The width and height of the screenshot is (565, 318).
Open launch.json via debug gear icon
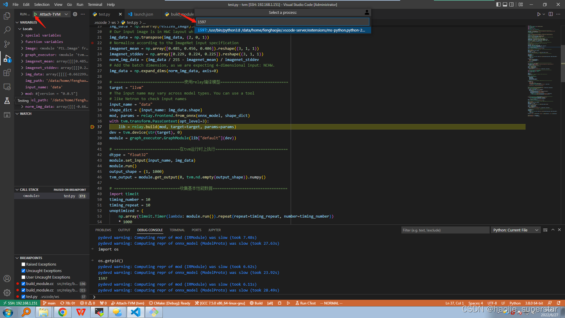[x=75, y=14]
